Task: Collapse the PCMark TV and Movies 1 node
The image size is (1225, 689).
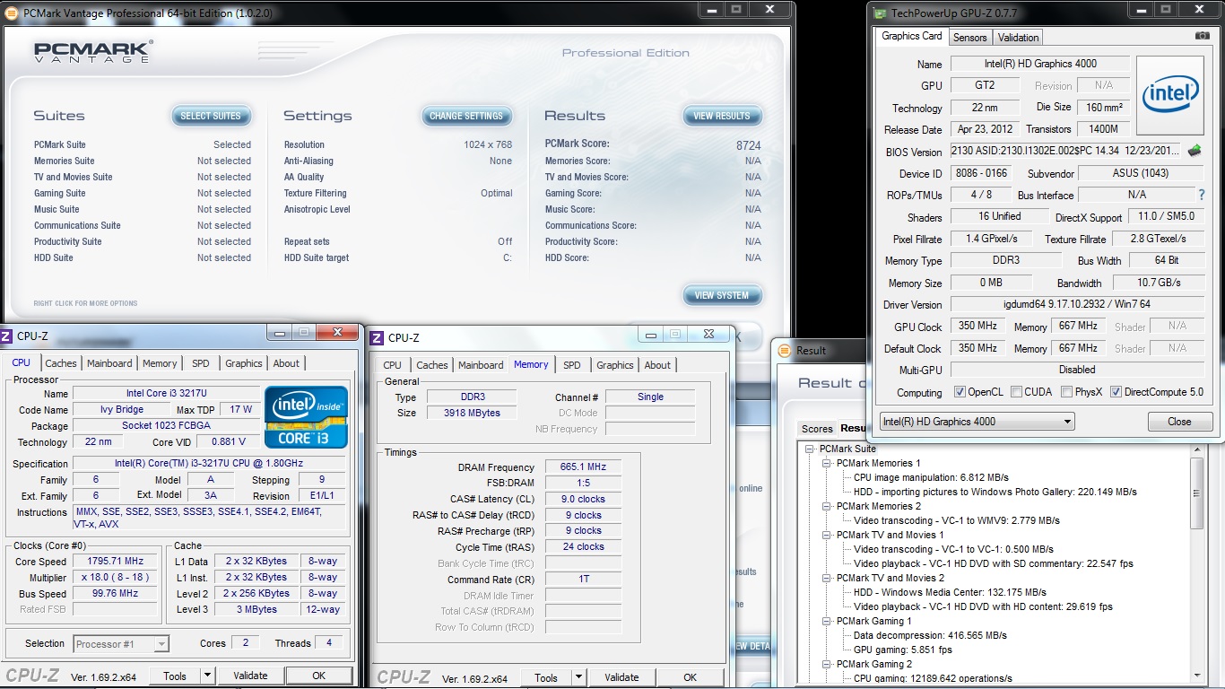Action: click(x=827, y=535)
